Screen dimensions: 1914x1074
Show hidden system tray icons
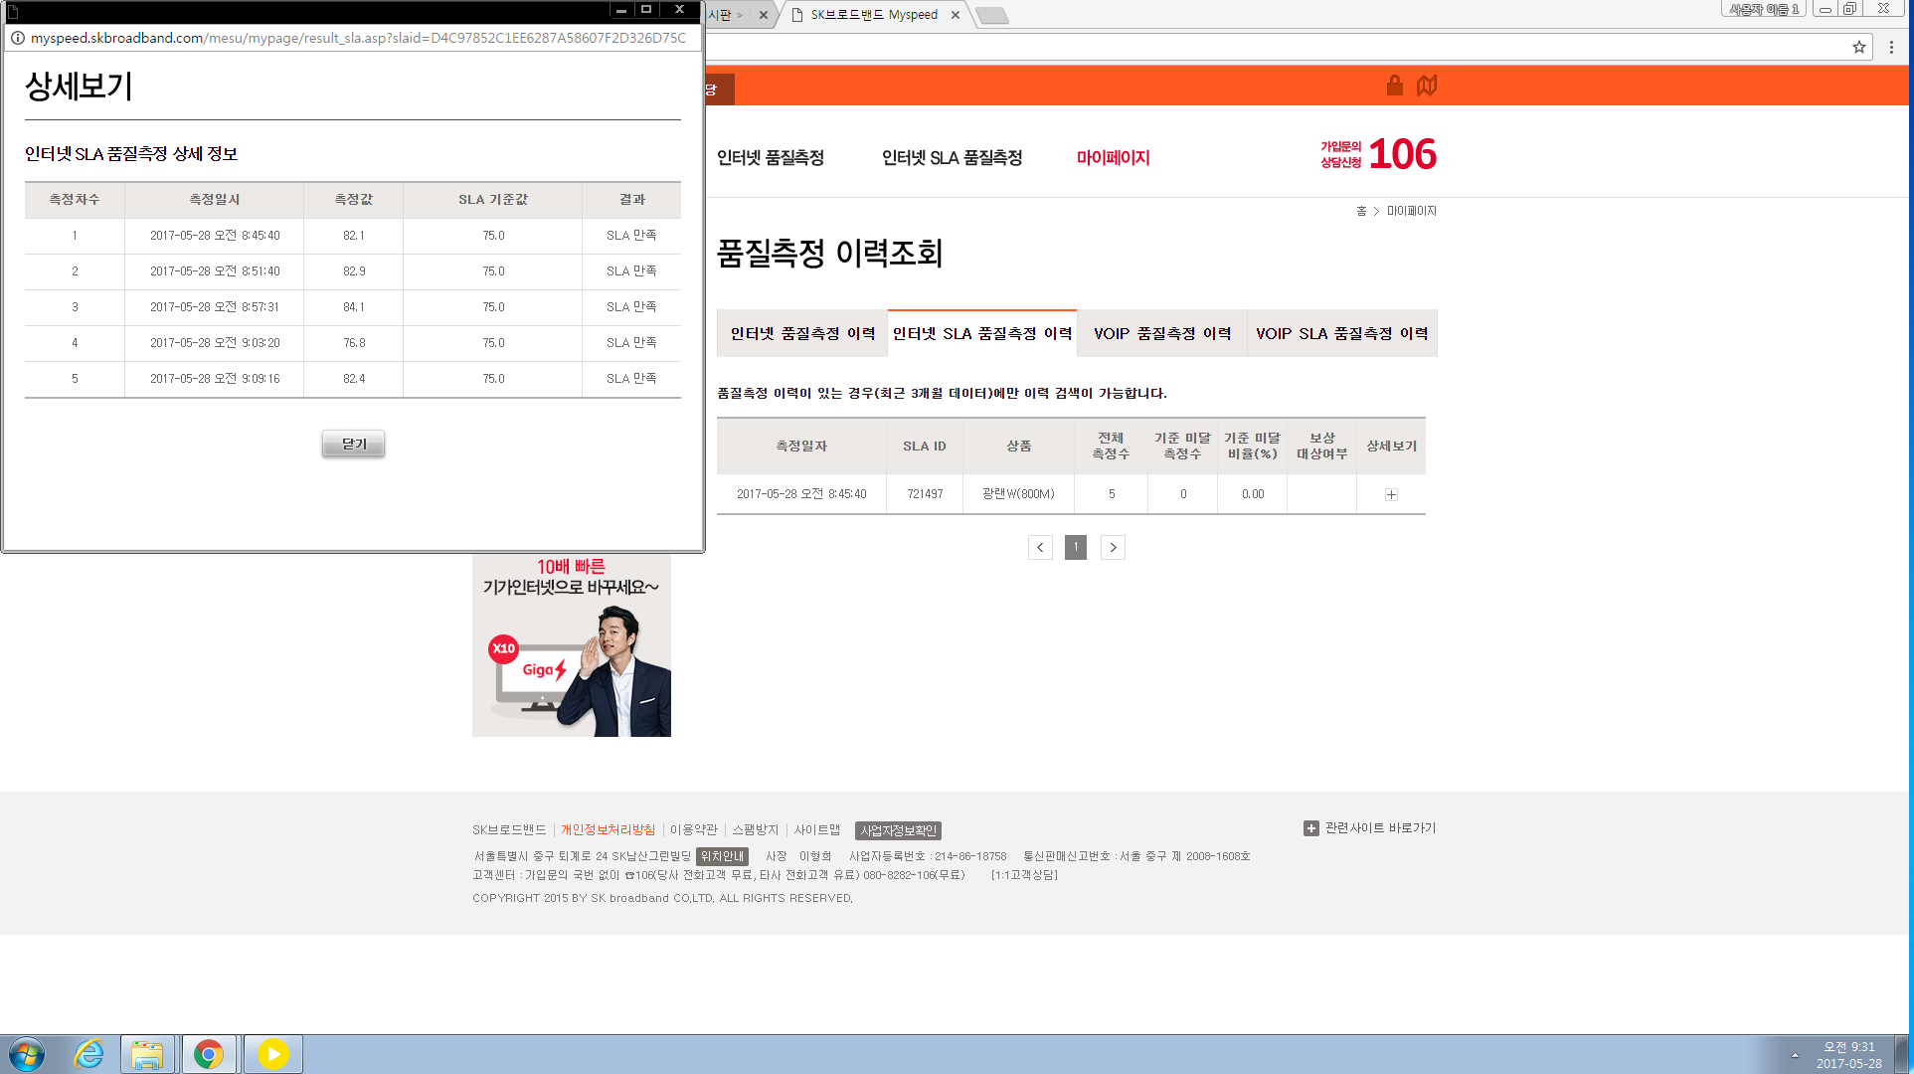pyautogui.click(x=1795, y=1055)
